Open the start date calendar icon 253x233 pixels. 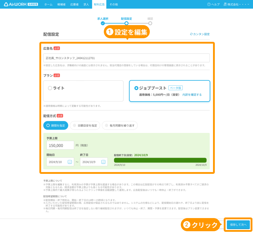pyautogui.click(x=70, y=162)
